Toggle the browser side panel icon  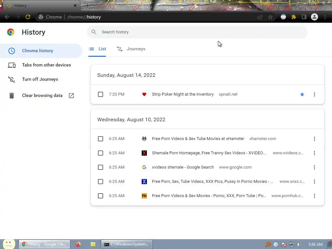point(304,17)
